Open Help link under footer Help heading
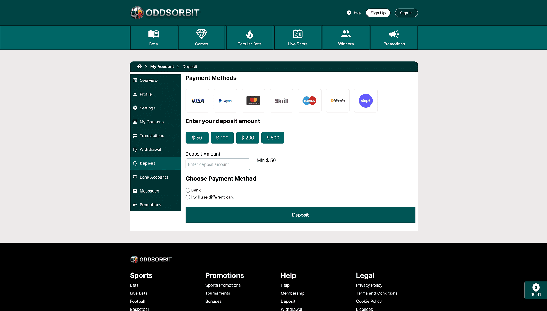Image resolution: width=547 pixels, height=311 pixels. click(x=285, y=285)
